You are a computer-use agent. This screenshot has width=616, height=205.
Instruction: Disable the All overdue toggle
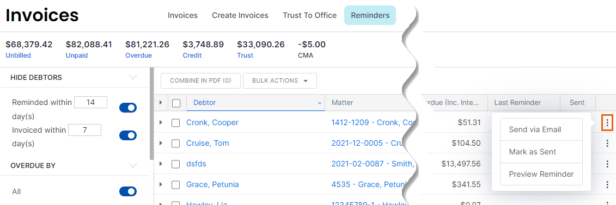pos(128,191)
